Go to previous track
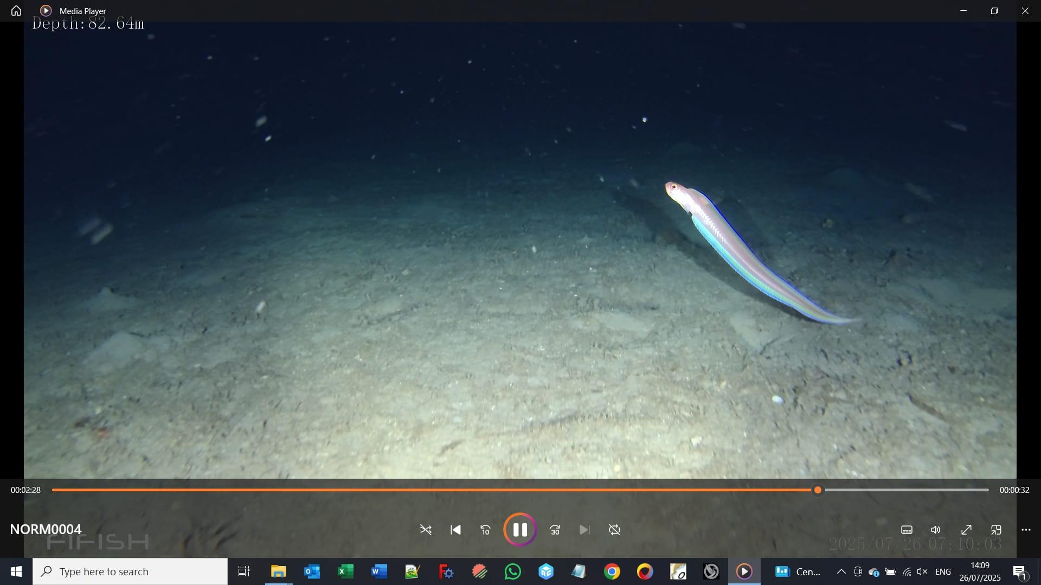Image resolution: width=1041 pixels, height=585 pixels. coord(455,530)
